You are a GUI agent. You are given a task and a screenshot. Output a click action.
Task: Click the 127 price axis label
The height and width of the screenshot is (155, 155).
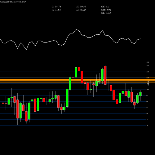[x=148, y=62]
